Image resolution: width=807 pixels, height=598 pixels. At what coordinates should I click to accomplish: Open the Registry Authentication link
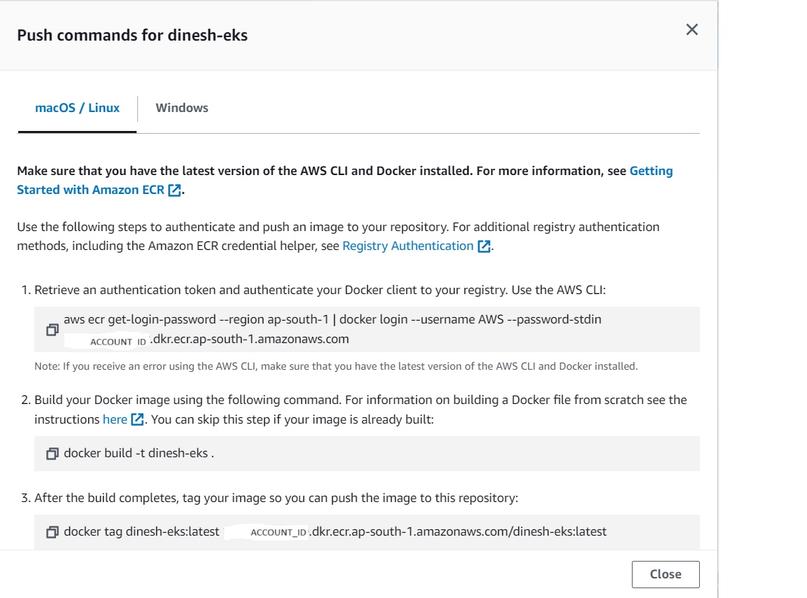coord(408,246)
